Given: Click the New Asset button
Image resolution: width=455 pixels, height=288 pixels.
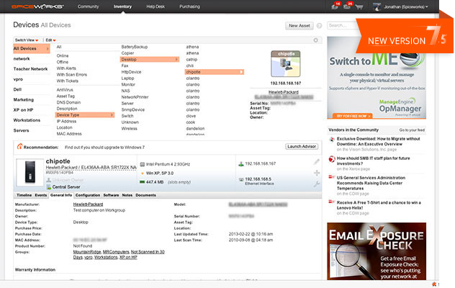Looking at the screenshot, I should (299, 25).
